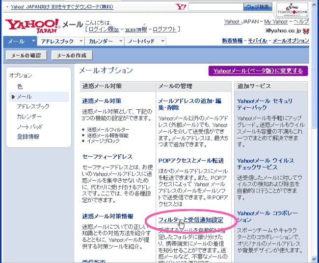Open Yahoo!メール ウイルスチェックサービス link
The height and width of the screenshot is (263, 319).
266,164
